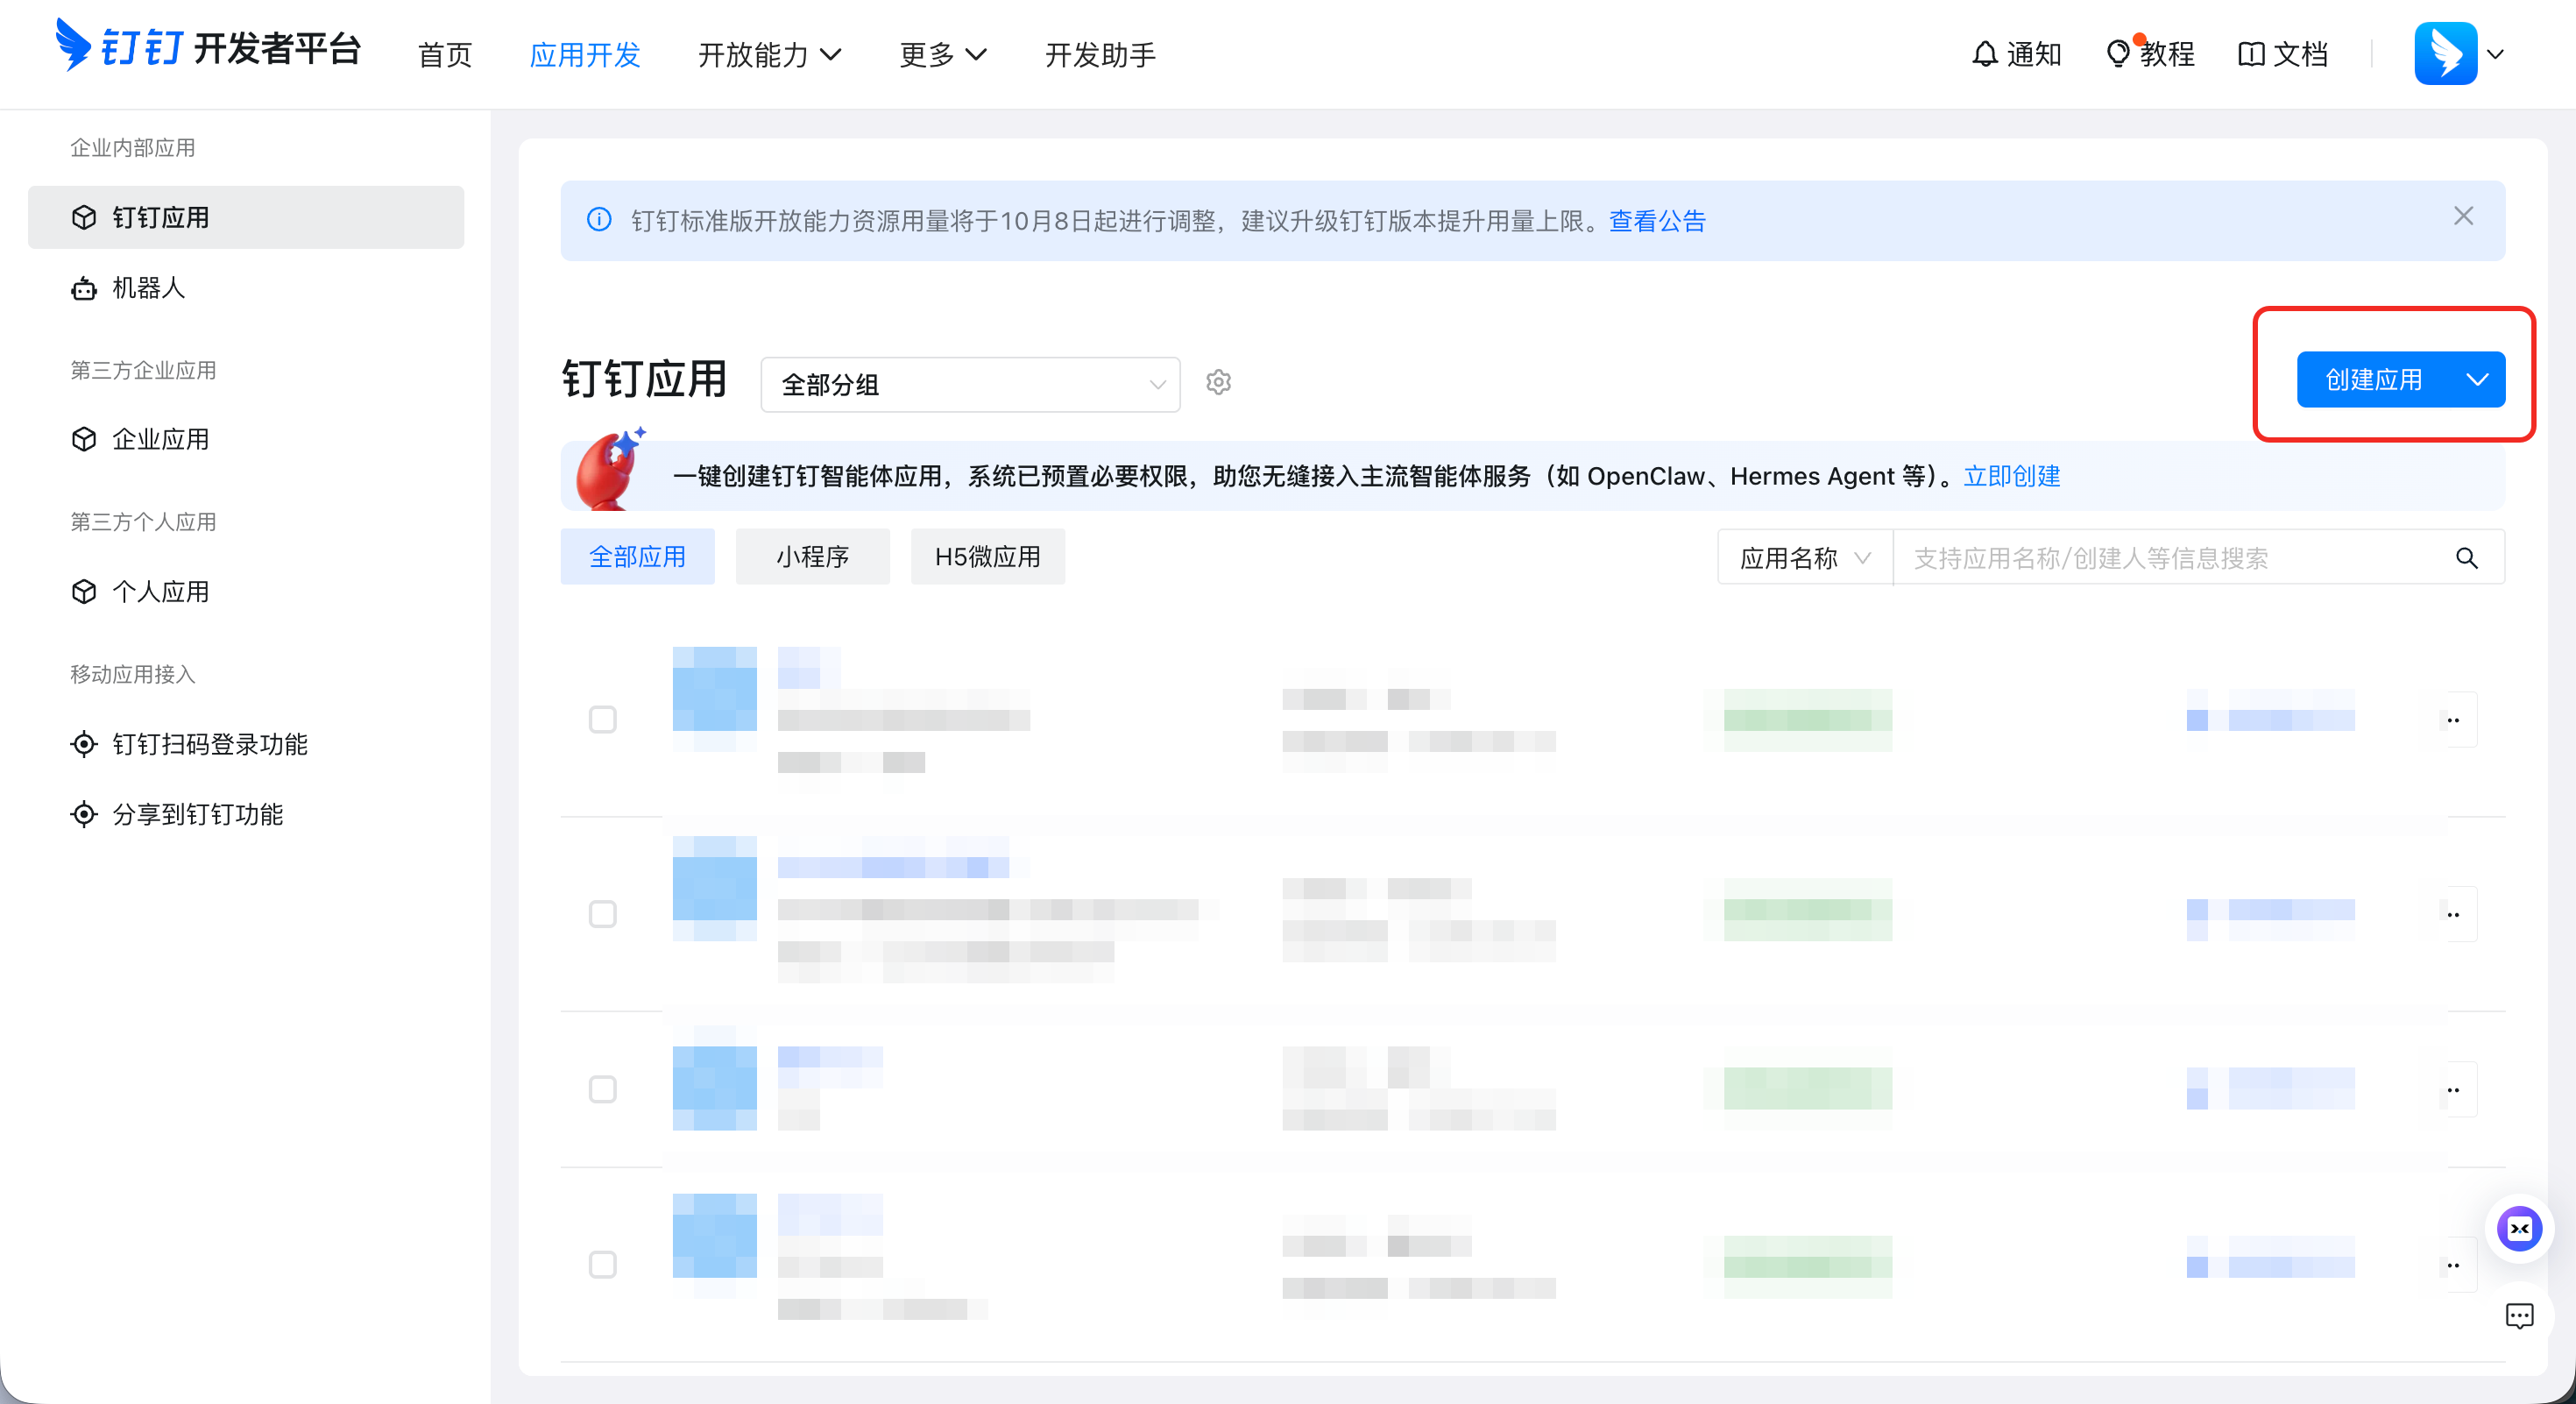This screenshot has height=1404, width=2576.
Task: Click the red lobster mascot icon
Action: [x=610, y=470]
